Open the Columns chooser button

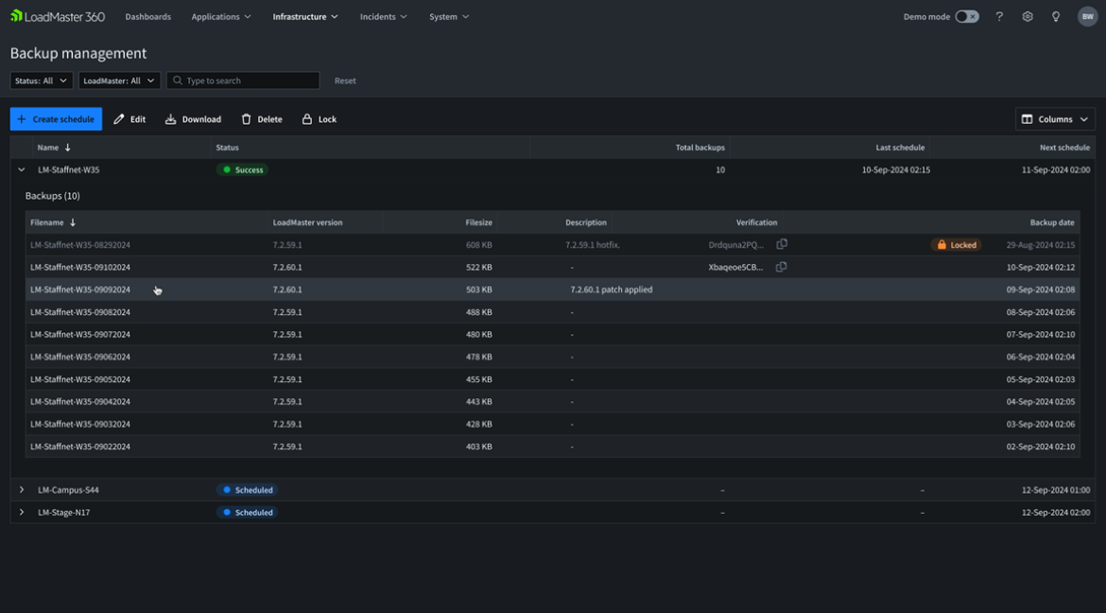(x=1054, y=119)
